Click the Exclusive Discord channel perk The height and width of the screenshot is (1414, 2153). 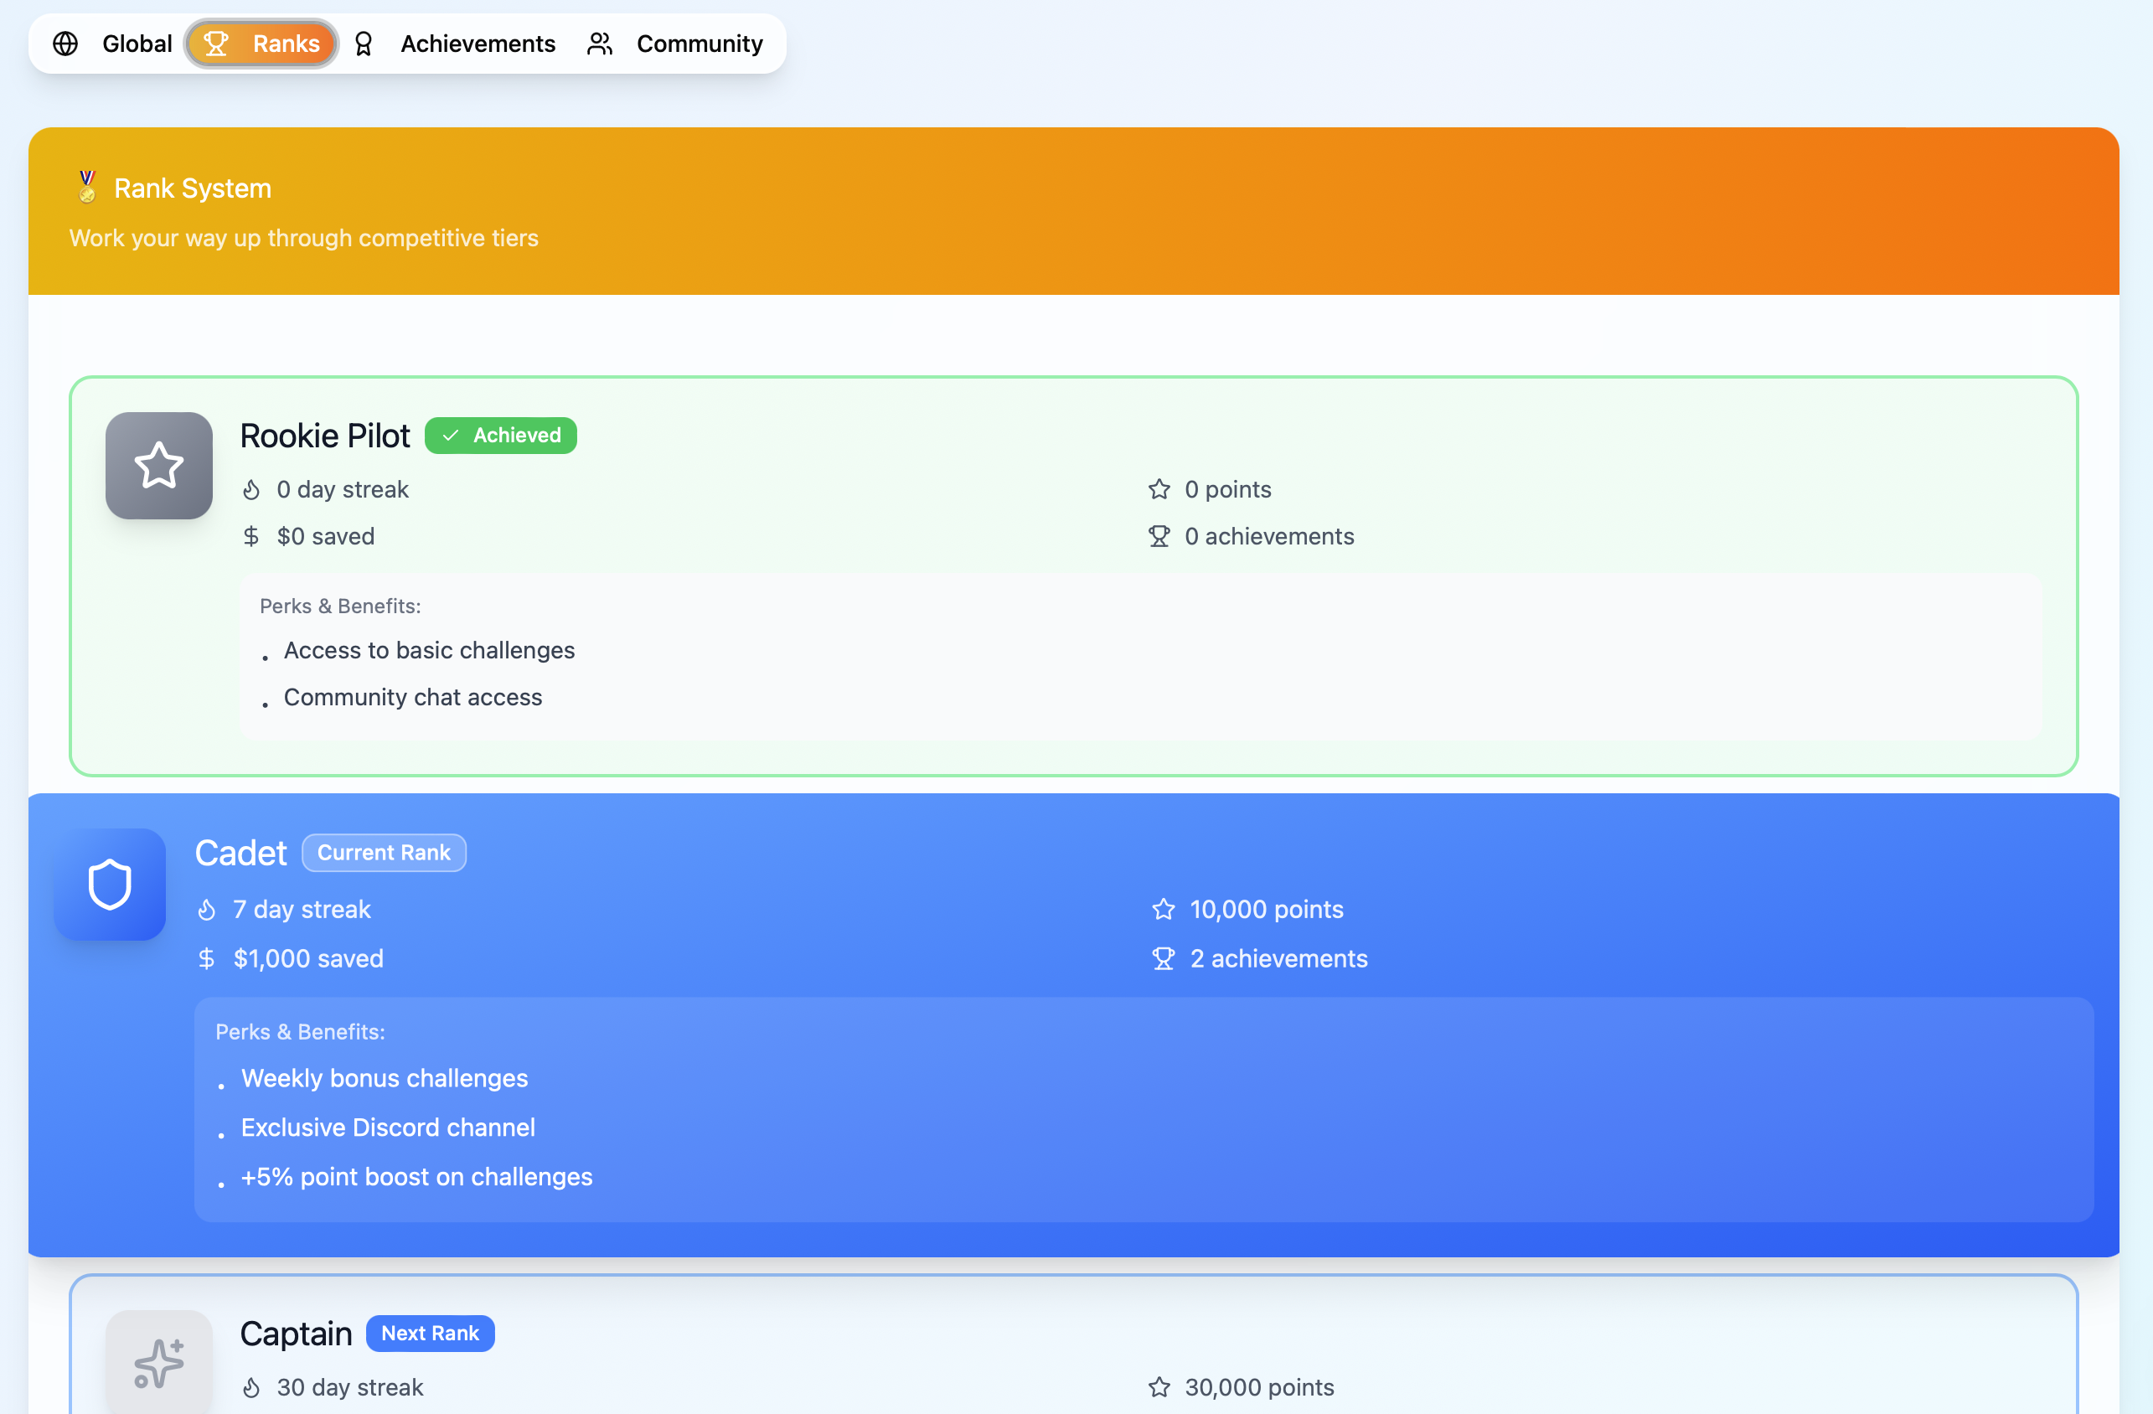(387, 1128)
